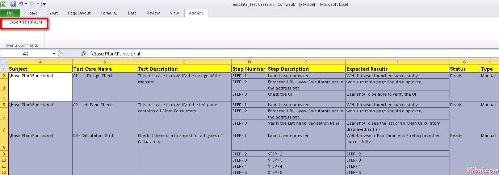The width and height of the screenshot is (499, 175).
Task: Open Customize Quick Access Toolbar dropdown
Action: (x=44, y=4)
